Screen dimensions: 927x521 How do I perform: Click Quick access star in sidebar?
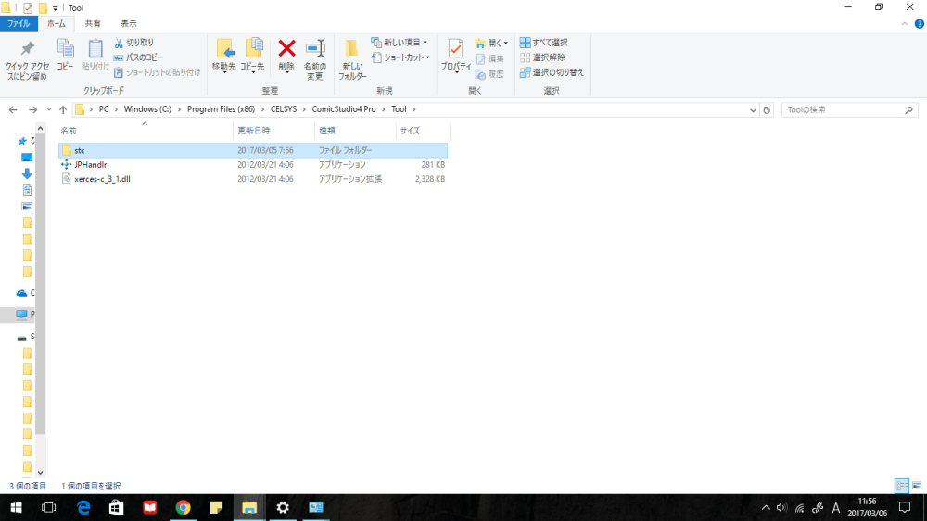click(22, 141)
